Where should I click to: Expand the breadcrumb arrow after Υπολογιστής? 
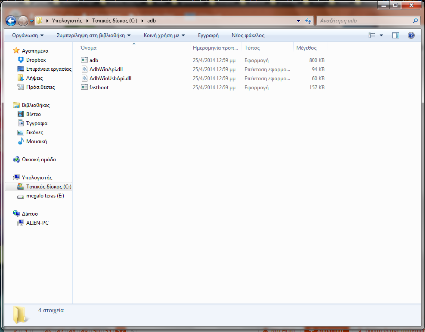pyautogui.click(x=87, y=21)
